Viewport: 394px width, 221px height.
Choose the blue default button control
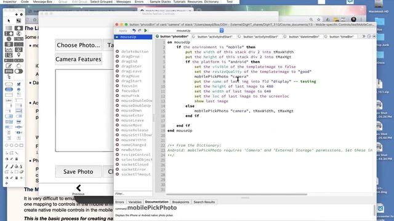point(9,90)
